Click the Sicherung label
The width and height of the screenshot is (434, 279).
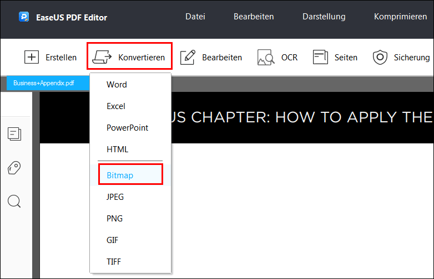pos(412,58)
